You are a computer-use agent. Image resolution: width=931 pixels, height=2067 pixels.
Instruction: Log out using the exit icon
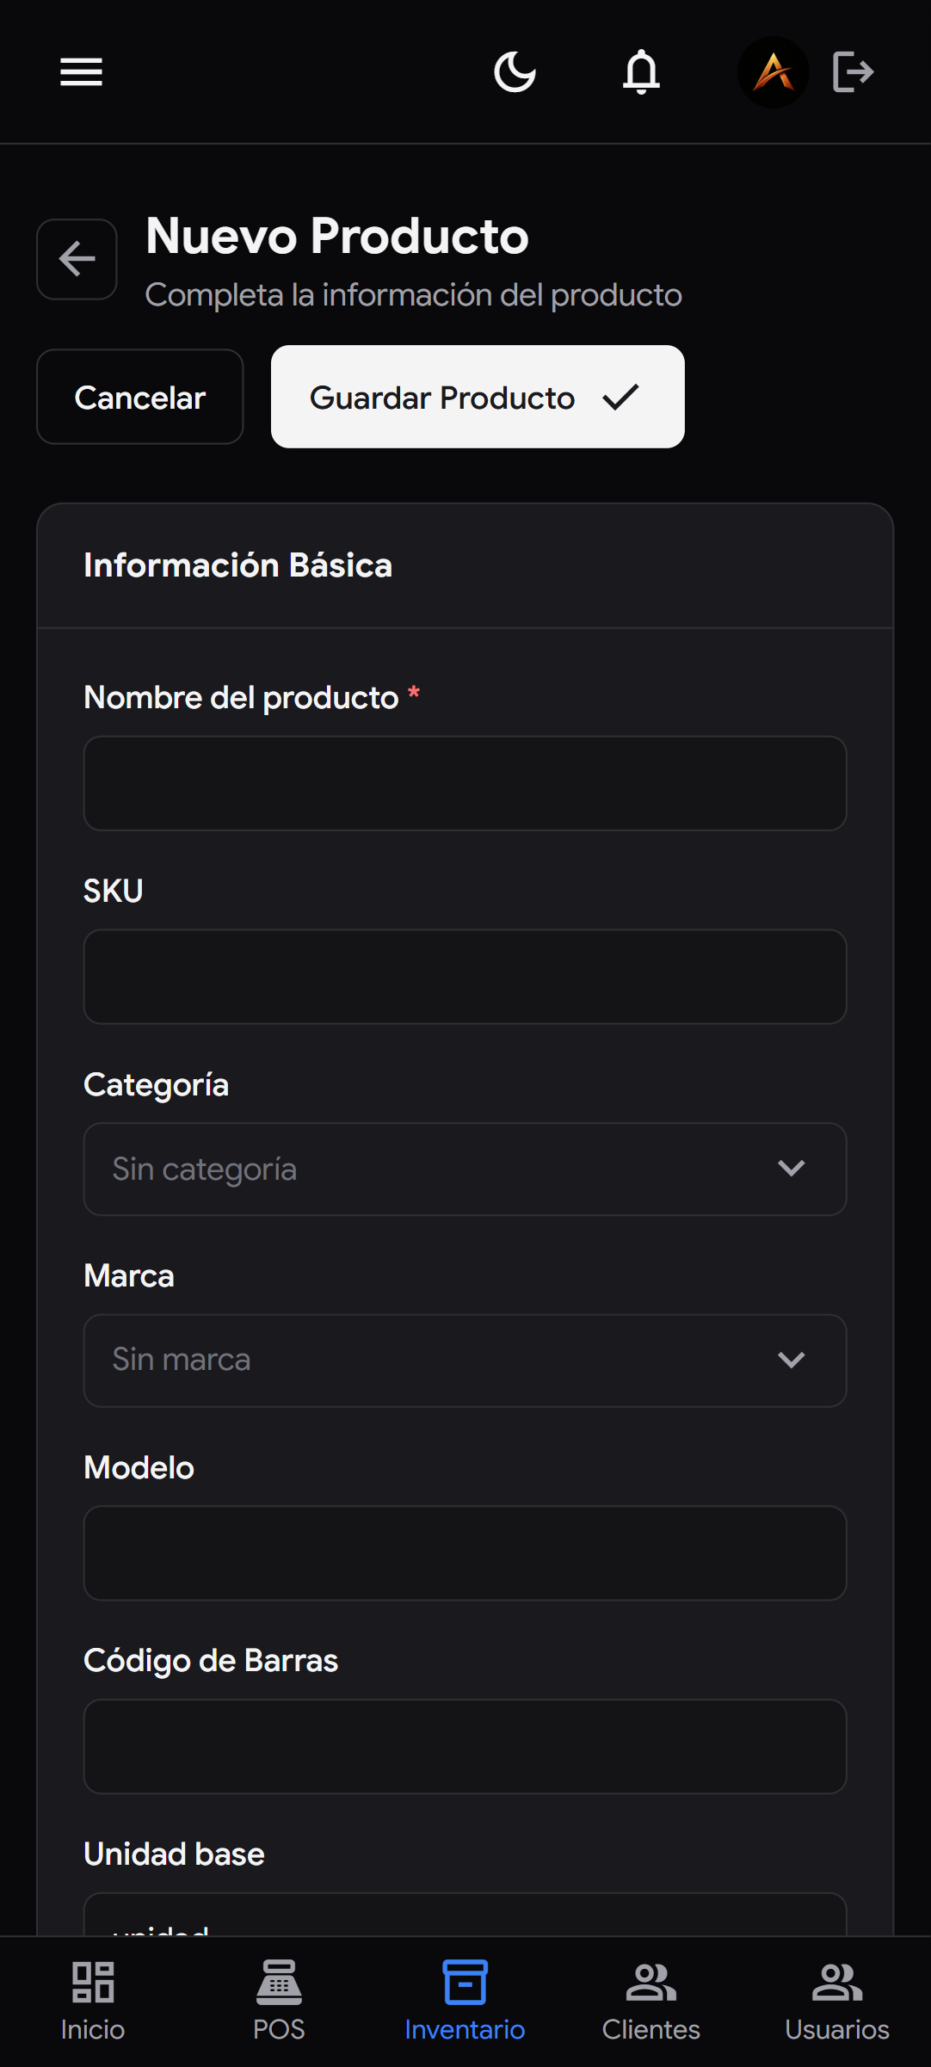click(x=853, y=72)
